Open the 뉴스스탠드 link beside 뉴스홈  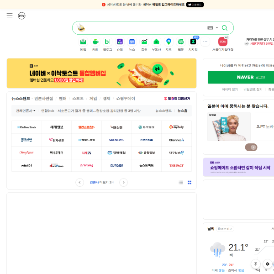[x=163, y=111]
